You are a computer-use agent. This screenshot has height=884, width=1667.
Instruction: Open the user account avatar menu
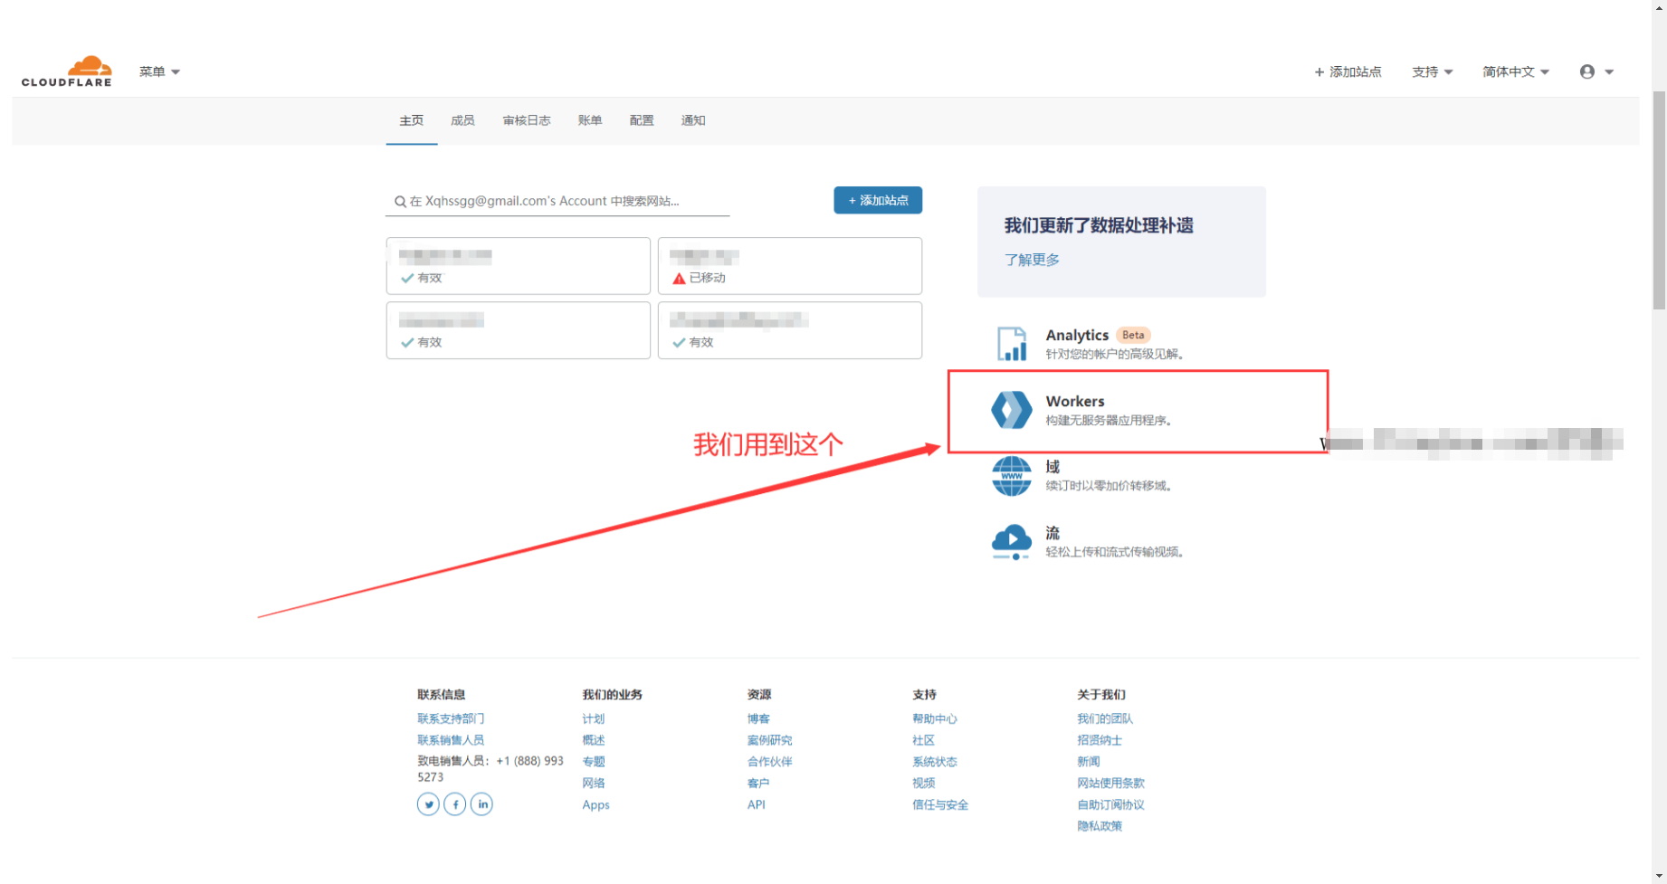point(1596,71)
